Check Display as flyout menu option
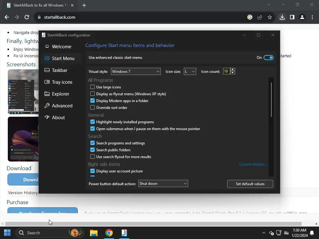319x239 pixels. 92,94
